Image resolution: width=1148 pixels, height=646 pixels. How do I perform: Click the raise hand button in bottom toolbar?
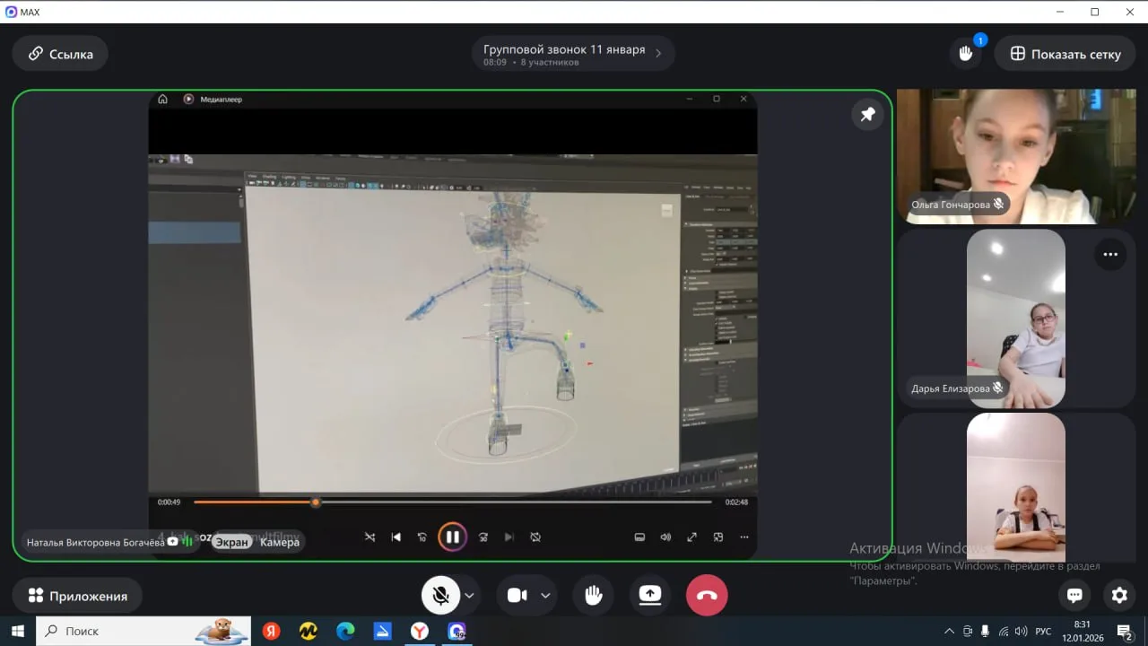click(x=593, y=596)
